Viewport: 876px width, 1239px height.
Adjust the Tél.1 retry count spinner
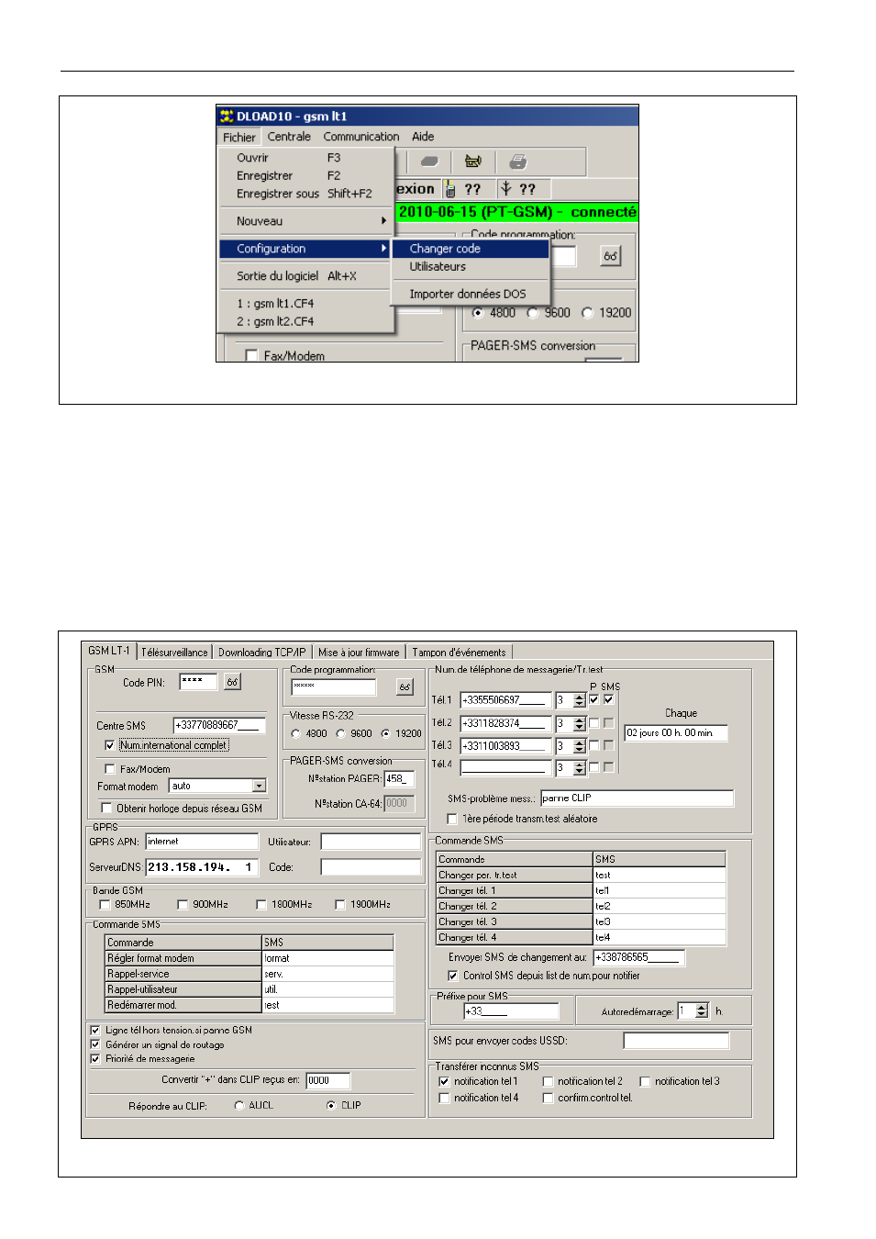[579, 700]
